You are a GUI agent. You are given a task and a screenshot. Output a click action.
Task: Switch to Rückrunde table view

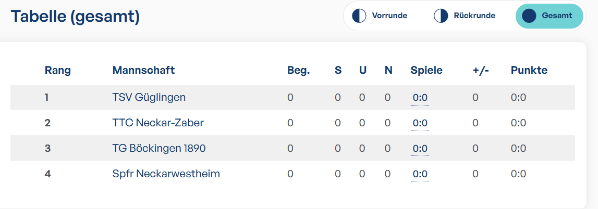click(465, 16)
